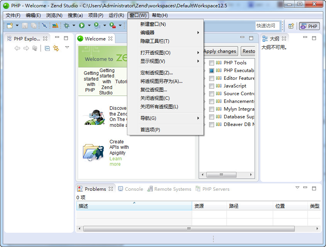Click Collapse All icon in PHP Explorer
Image resolution: width=326 pixels, height=247 pixels.
47,49
